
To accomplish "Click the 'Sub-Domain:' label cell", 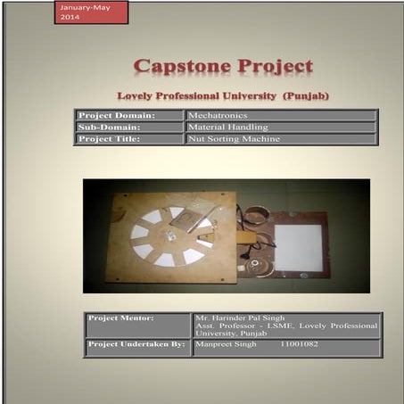I will tap(129, 128).
